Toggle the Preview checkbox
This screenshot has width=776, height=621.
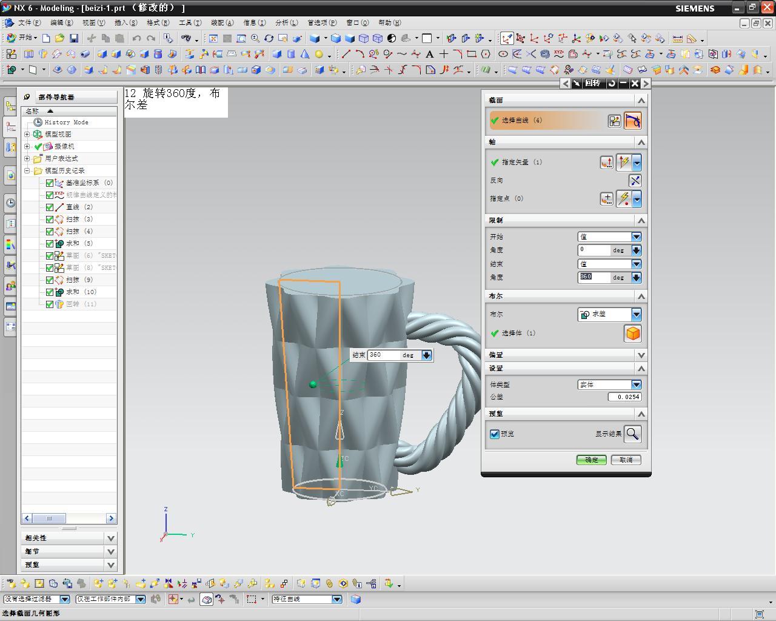(x=495, y=434)
